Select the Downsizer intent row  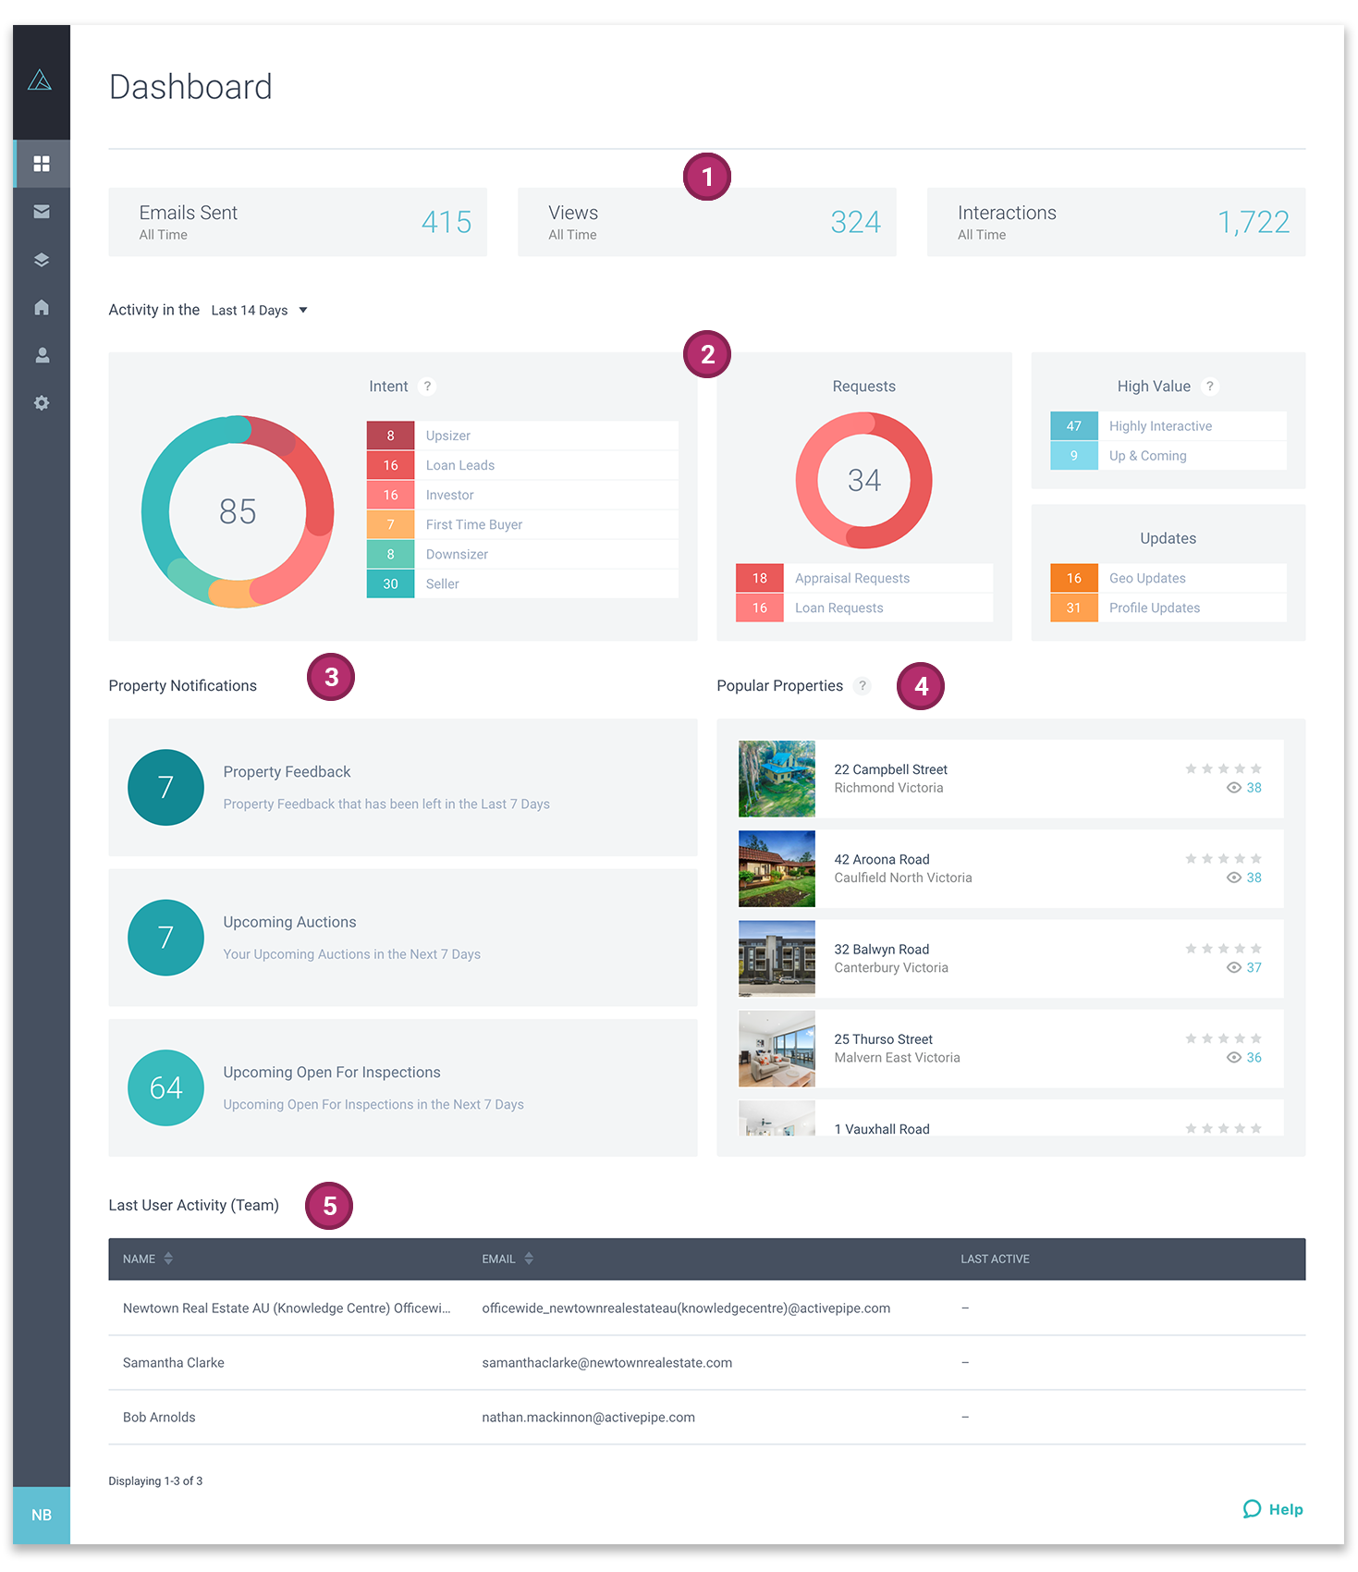pos(522,554)
